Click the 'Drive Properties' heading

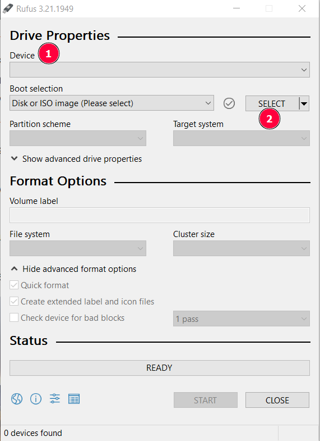(x=60, y=36)
